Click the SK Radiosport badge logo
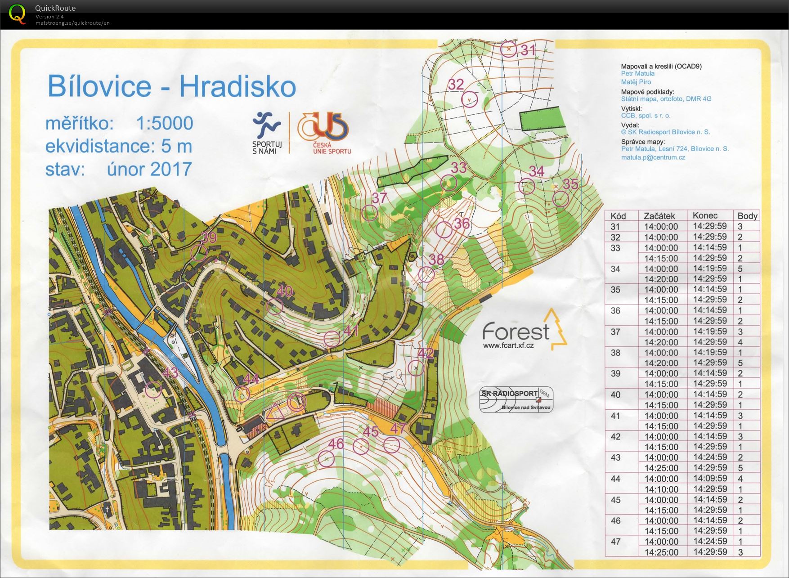Image resolution: width=789 pixels, height=578 pixels. (x=516, y=399)
